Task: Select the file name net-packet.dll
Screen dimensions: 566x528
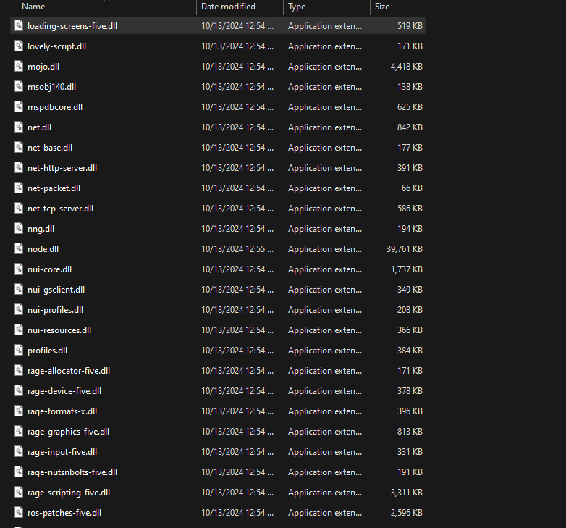Action: [54, 188]
